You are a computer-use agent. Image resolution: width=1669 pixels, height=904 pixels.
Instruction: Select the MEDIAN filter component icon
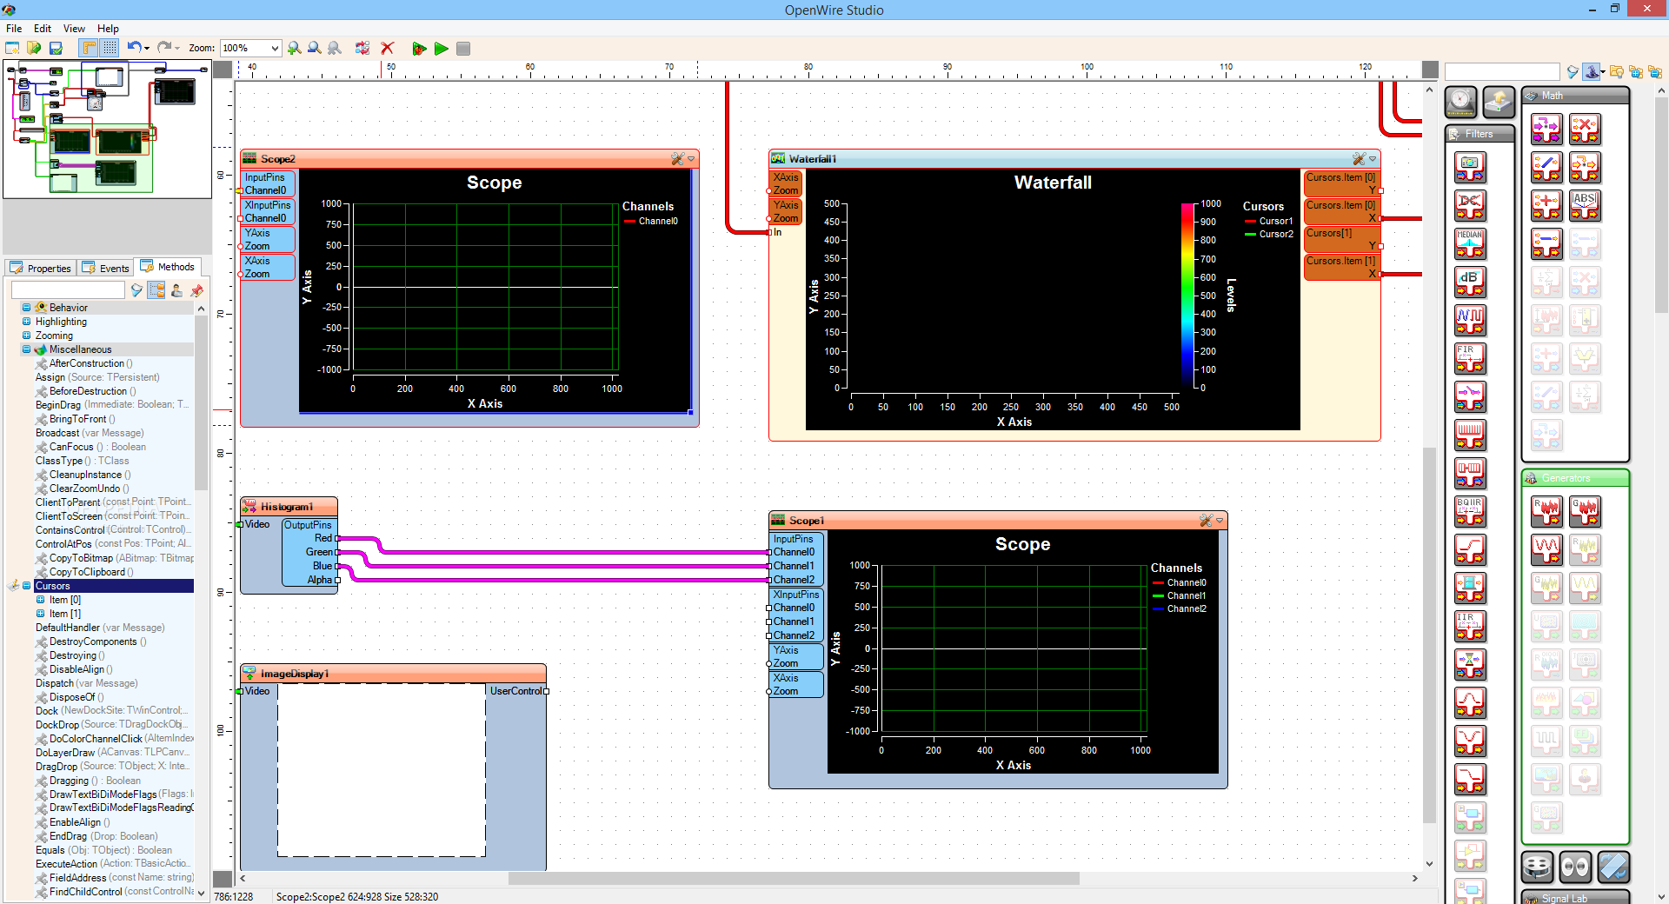pyautogui.click(x=1470, y=243)
